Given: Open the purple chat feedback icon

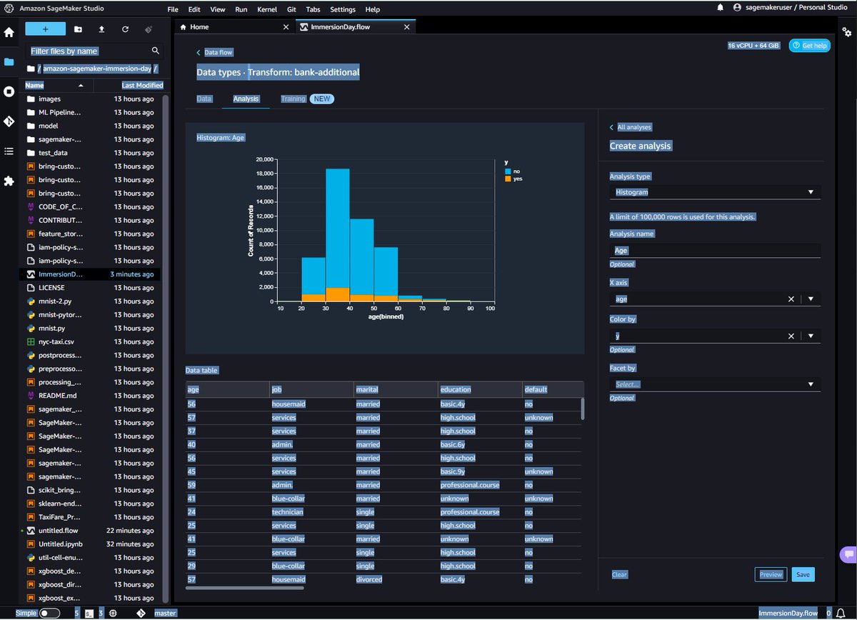Looking at the screenshot, I should tap(848, 554).
